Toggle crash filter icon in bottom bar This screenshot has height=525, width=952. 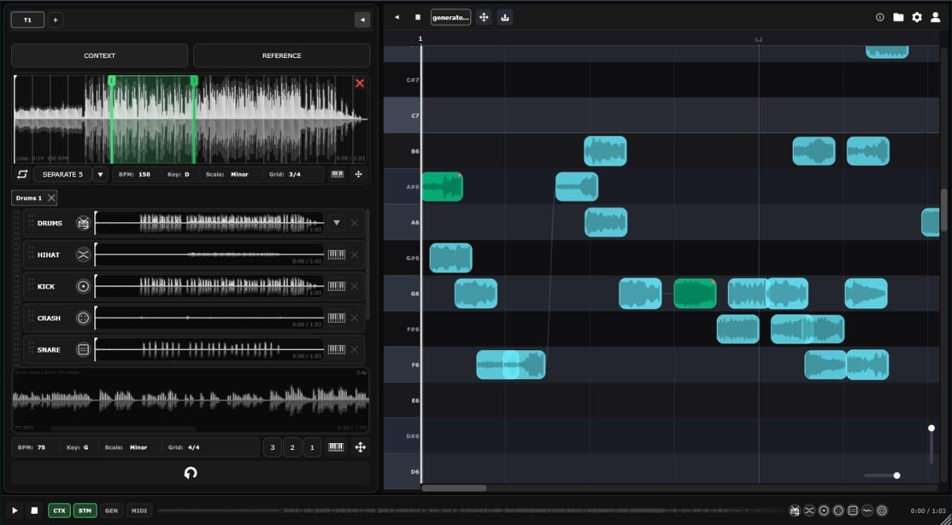point(838,510)
